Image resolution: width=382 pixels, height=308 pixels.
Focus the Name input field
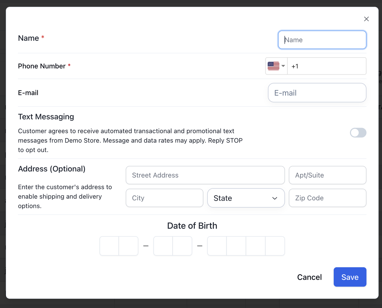click(x=322, y=40)
